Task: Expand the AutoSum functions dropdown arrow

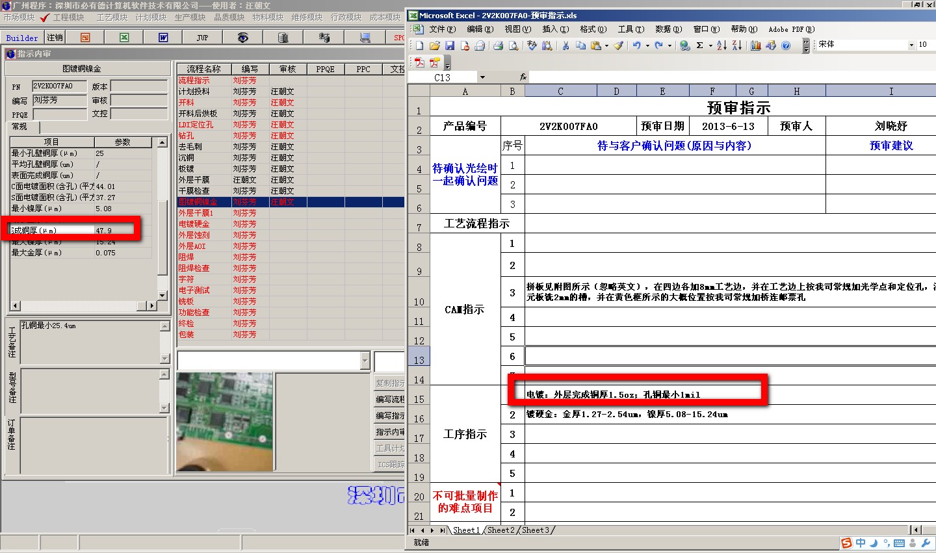Action: [x=710, y=45]
